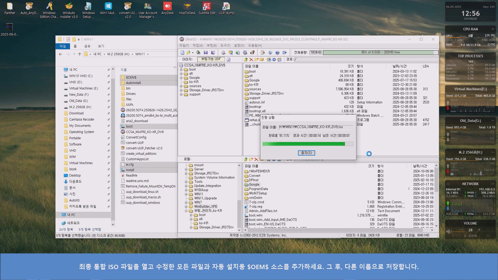Image resolution: width=498 pixels, height=280 pixels.
Task: Expand the WinBuilder_XPE folder in local tree
Action: 186,207
